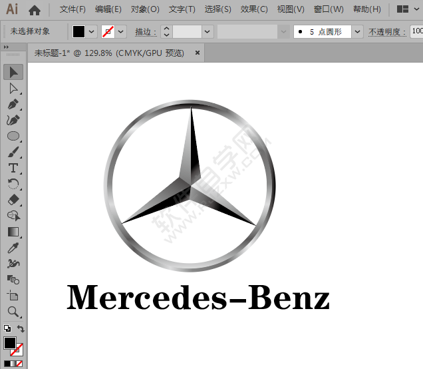Screen dimensions: 423x369
Task: Select the Ellipse shape tool
Action: (x=13, y=136)
